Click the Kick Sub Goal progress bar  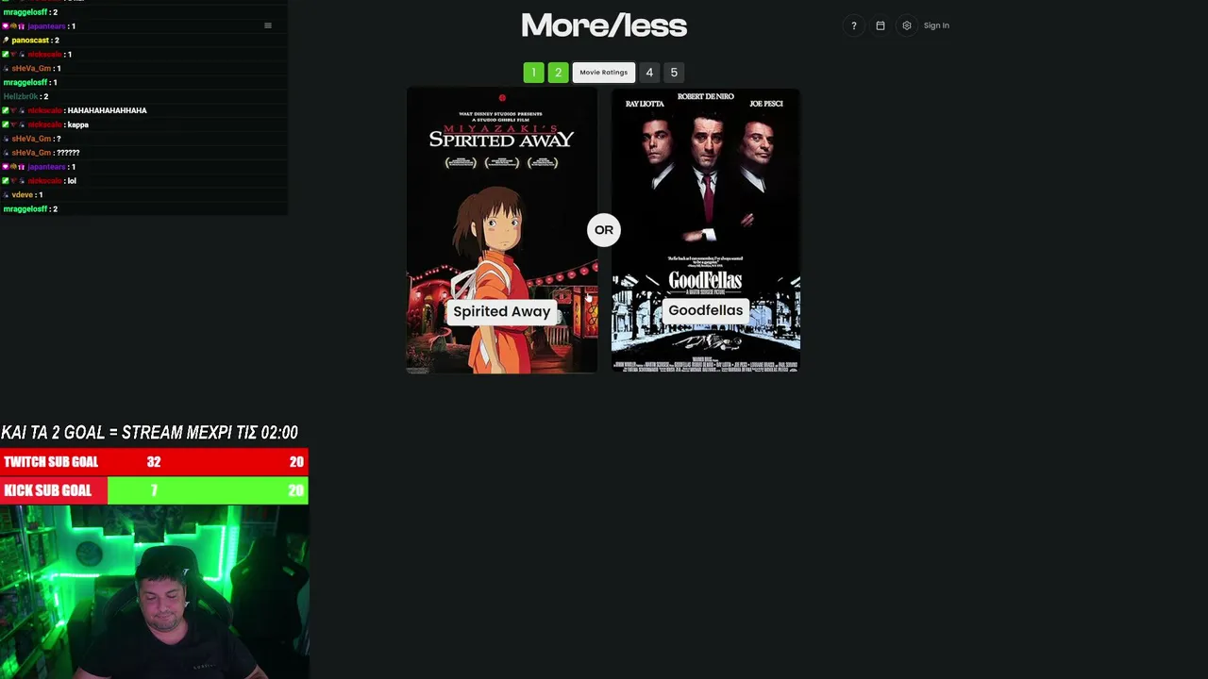pos(154,490)
